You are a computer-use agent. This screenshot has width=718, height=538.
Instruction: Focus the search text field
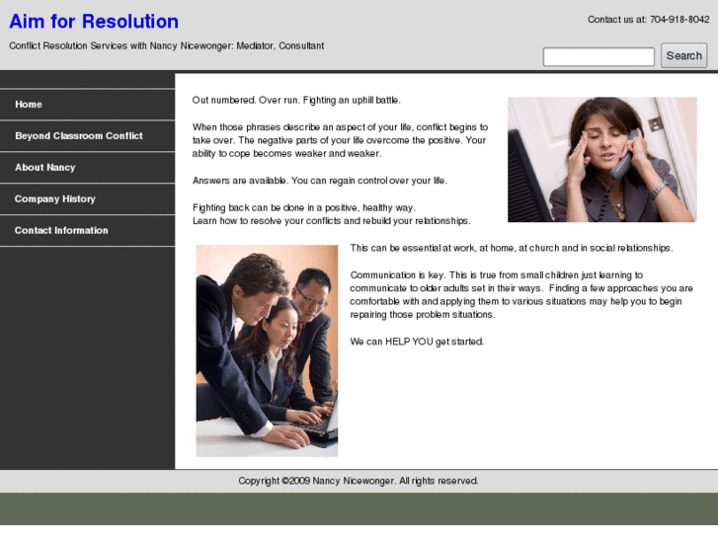pos(598,57)
